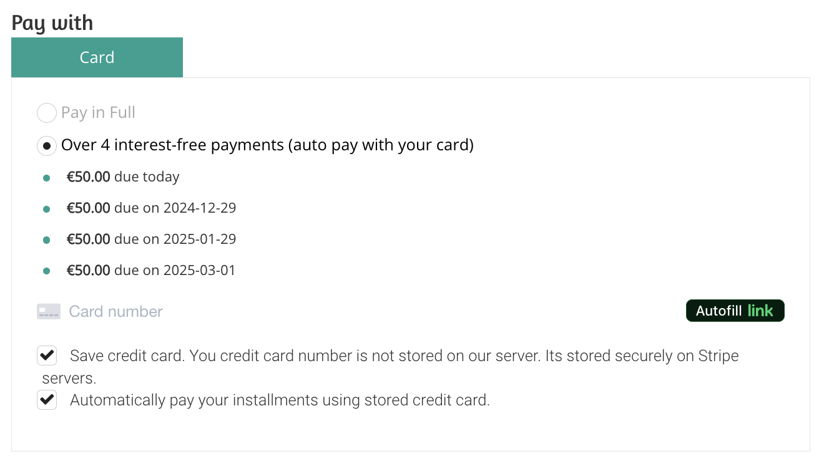Screen dimensions: 824x464
Task: Select the Card payment tab
Action: [97, 57]
